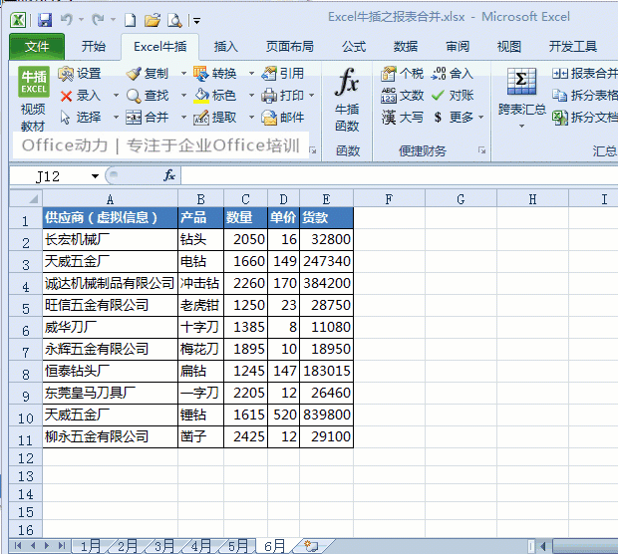
Task: Click the 舍入 rounding tool
Action: pyautogui.click(x=453, y=74)
